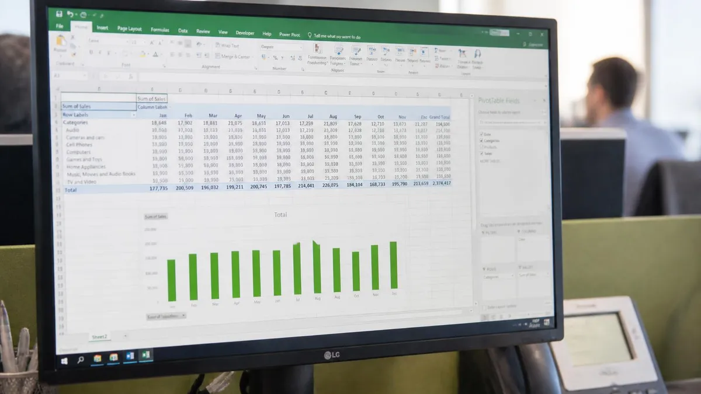The height and width of the screenshot is (394, 701).
Task: Click the Fill Color bucket icon
Action: pyautogui.click(x=143, y=54)
